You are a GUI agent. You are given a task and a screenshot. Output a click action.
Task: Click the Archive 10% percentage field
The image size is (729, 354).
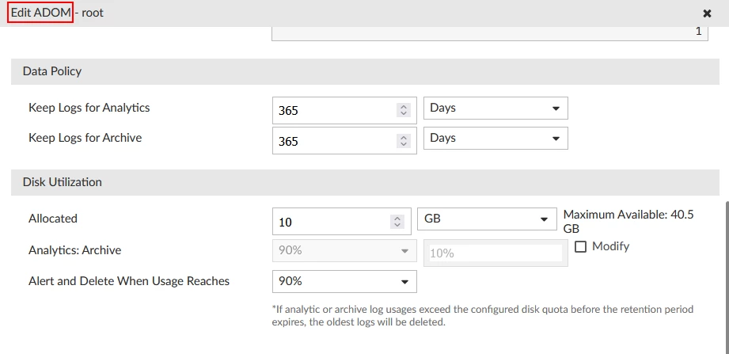pyautogui.click(x=495, y=253)
